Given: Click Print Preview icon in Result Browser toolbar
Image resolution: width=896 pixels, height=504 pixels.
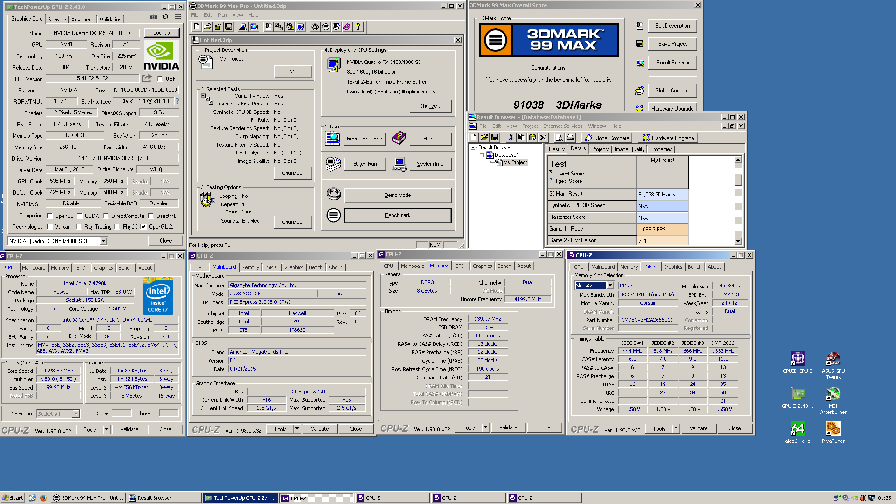Looking at the screenshot, I should click(x=559, y=138).
